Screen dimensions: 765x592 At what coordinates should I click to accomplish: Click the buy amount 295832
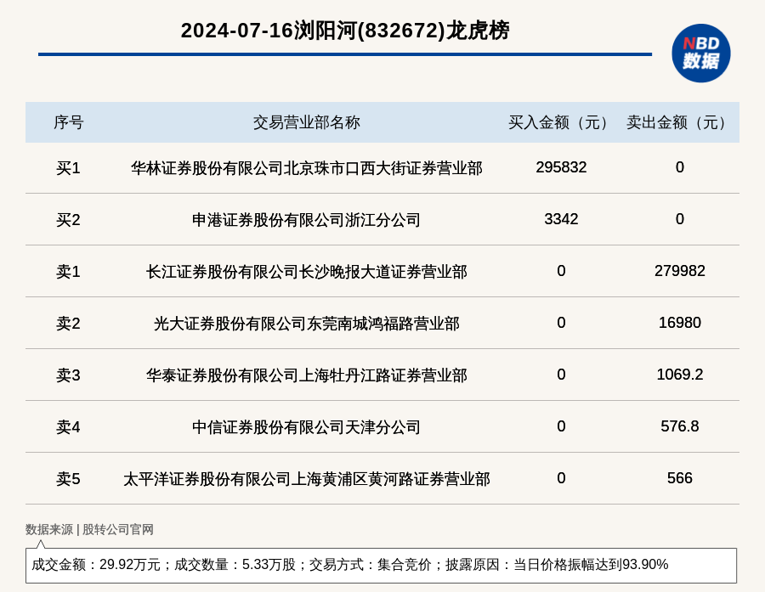tap(561, 167)
